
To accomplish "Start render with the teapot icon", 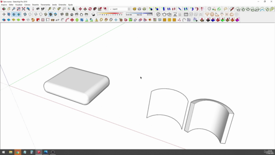I will (164, 14).
